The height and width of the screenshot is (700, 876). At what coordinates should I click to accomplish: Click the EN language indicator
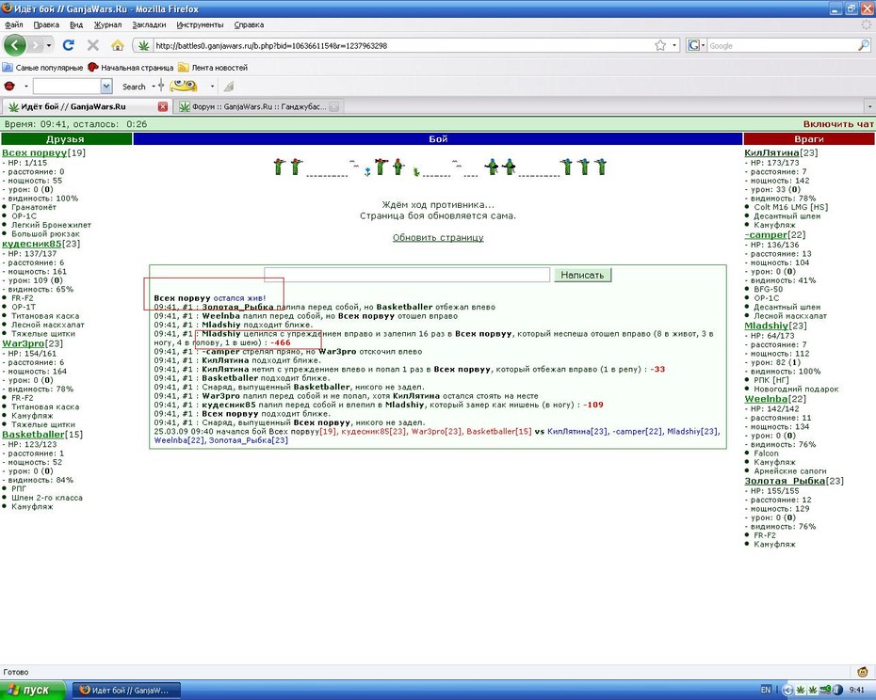pos(766,690)
